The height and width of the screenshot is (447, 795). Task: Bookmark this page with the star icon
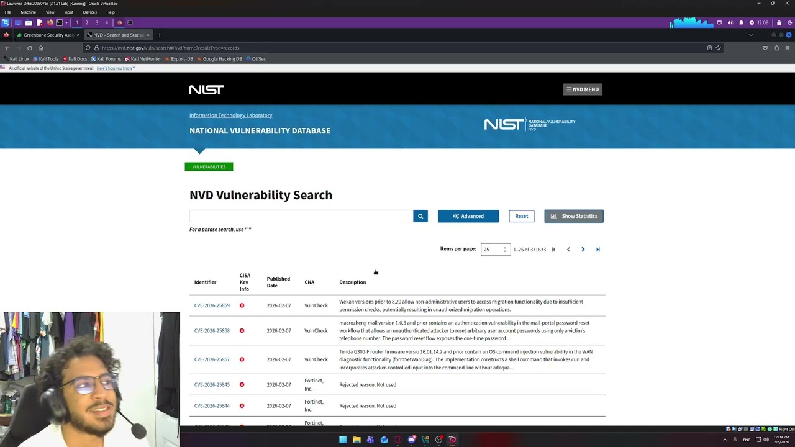pos(719,48)
